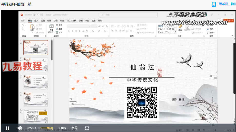236x132 pixels.
Task: Click Decrease Font Size icon
Action: [x=103, y=26]
